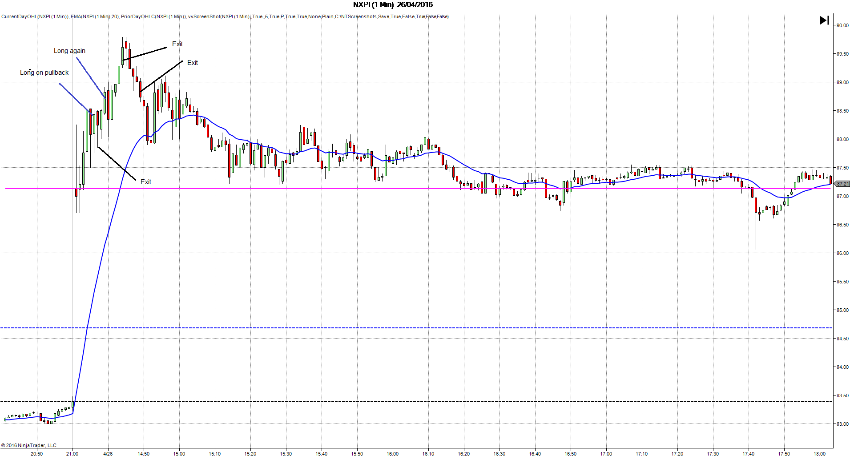The width and height of the screenshot is (854, 460).
Task: Click the blue dashed horizontal line
Action: coord(416,328)
